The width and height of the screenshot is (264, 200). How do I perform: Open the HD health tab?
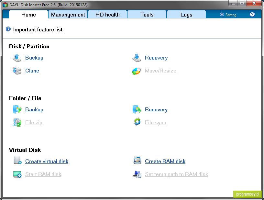[107, 15]
